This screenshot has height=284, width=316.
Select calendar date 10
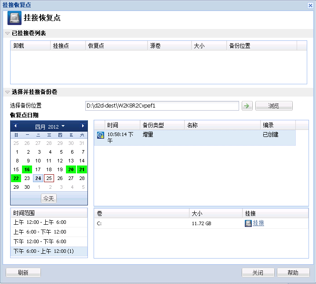click(38, 161)
